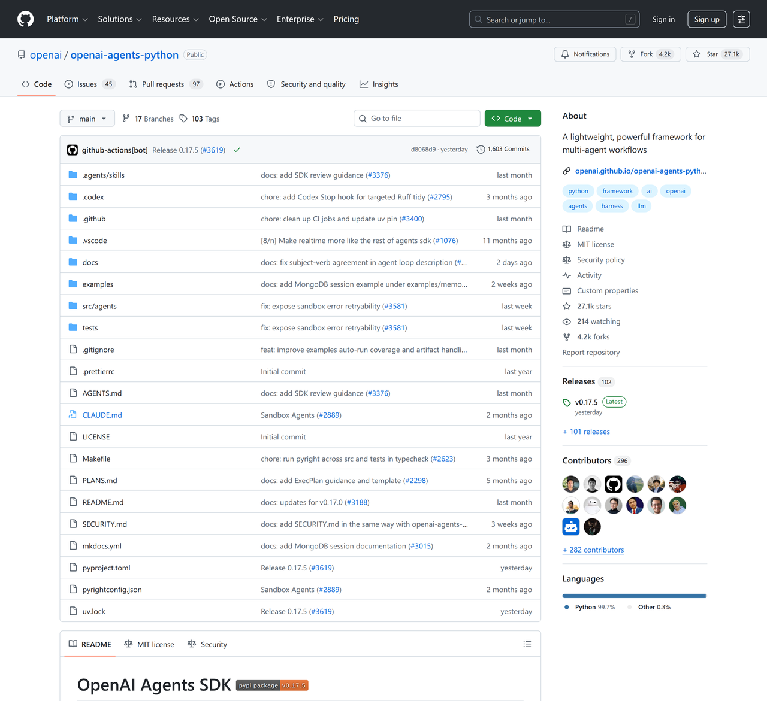Show + 101 releases
Viewport: 767px width, 701px height.
pos(586,432)
